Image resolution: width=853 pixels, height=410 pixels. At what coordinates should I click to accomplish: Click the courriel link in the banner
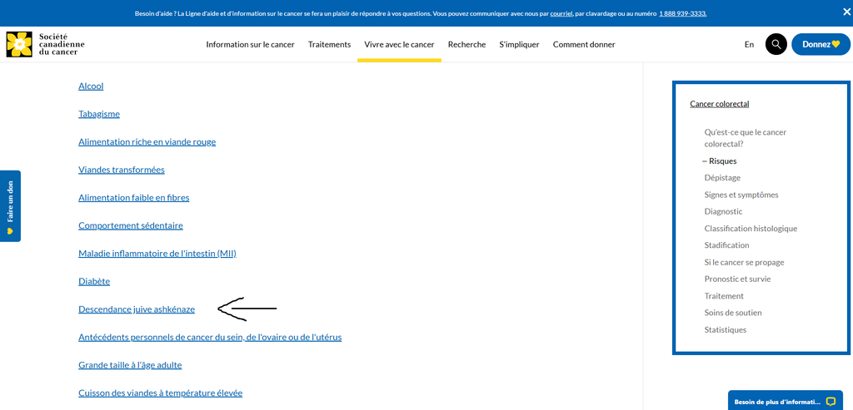(x=561, y=13)
